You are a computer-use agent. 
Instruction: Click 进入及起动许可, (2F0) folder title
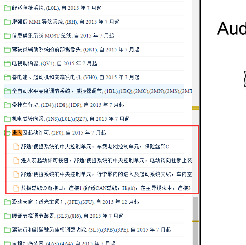(59, 132)
